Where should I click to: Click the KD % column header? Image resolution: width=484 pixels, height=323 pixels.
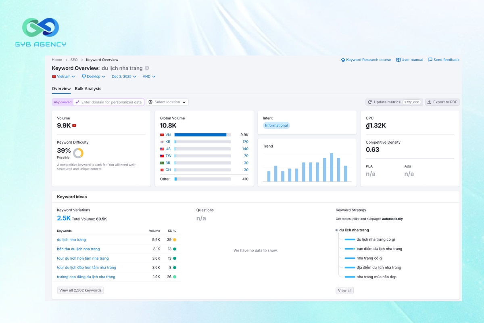(x=172, y=231)
